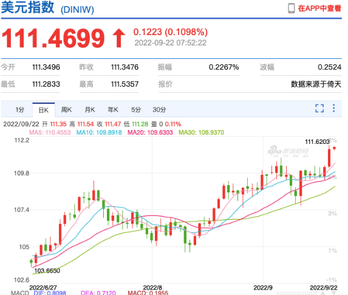Open the three-dot chart options menu
Image resolution: width=348 pixels, height=295 pixels.
333,108
